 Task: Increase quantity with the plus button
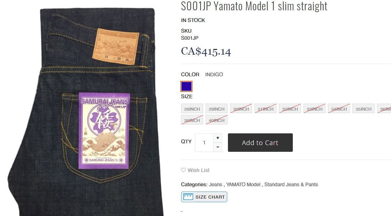click(x=218, y=138)
